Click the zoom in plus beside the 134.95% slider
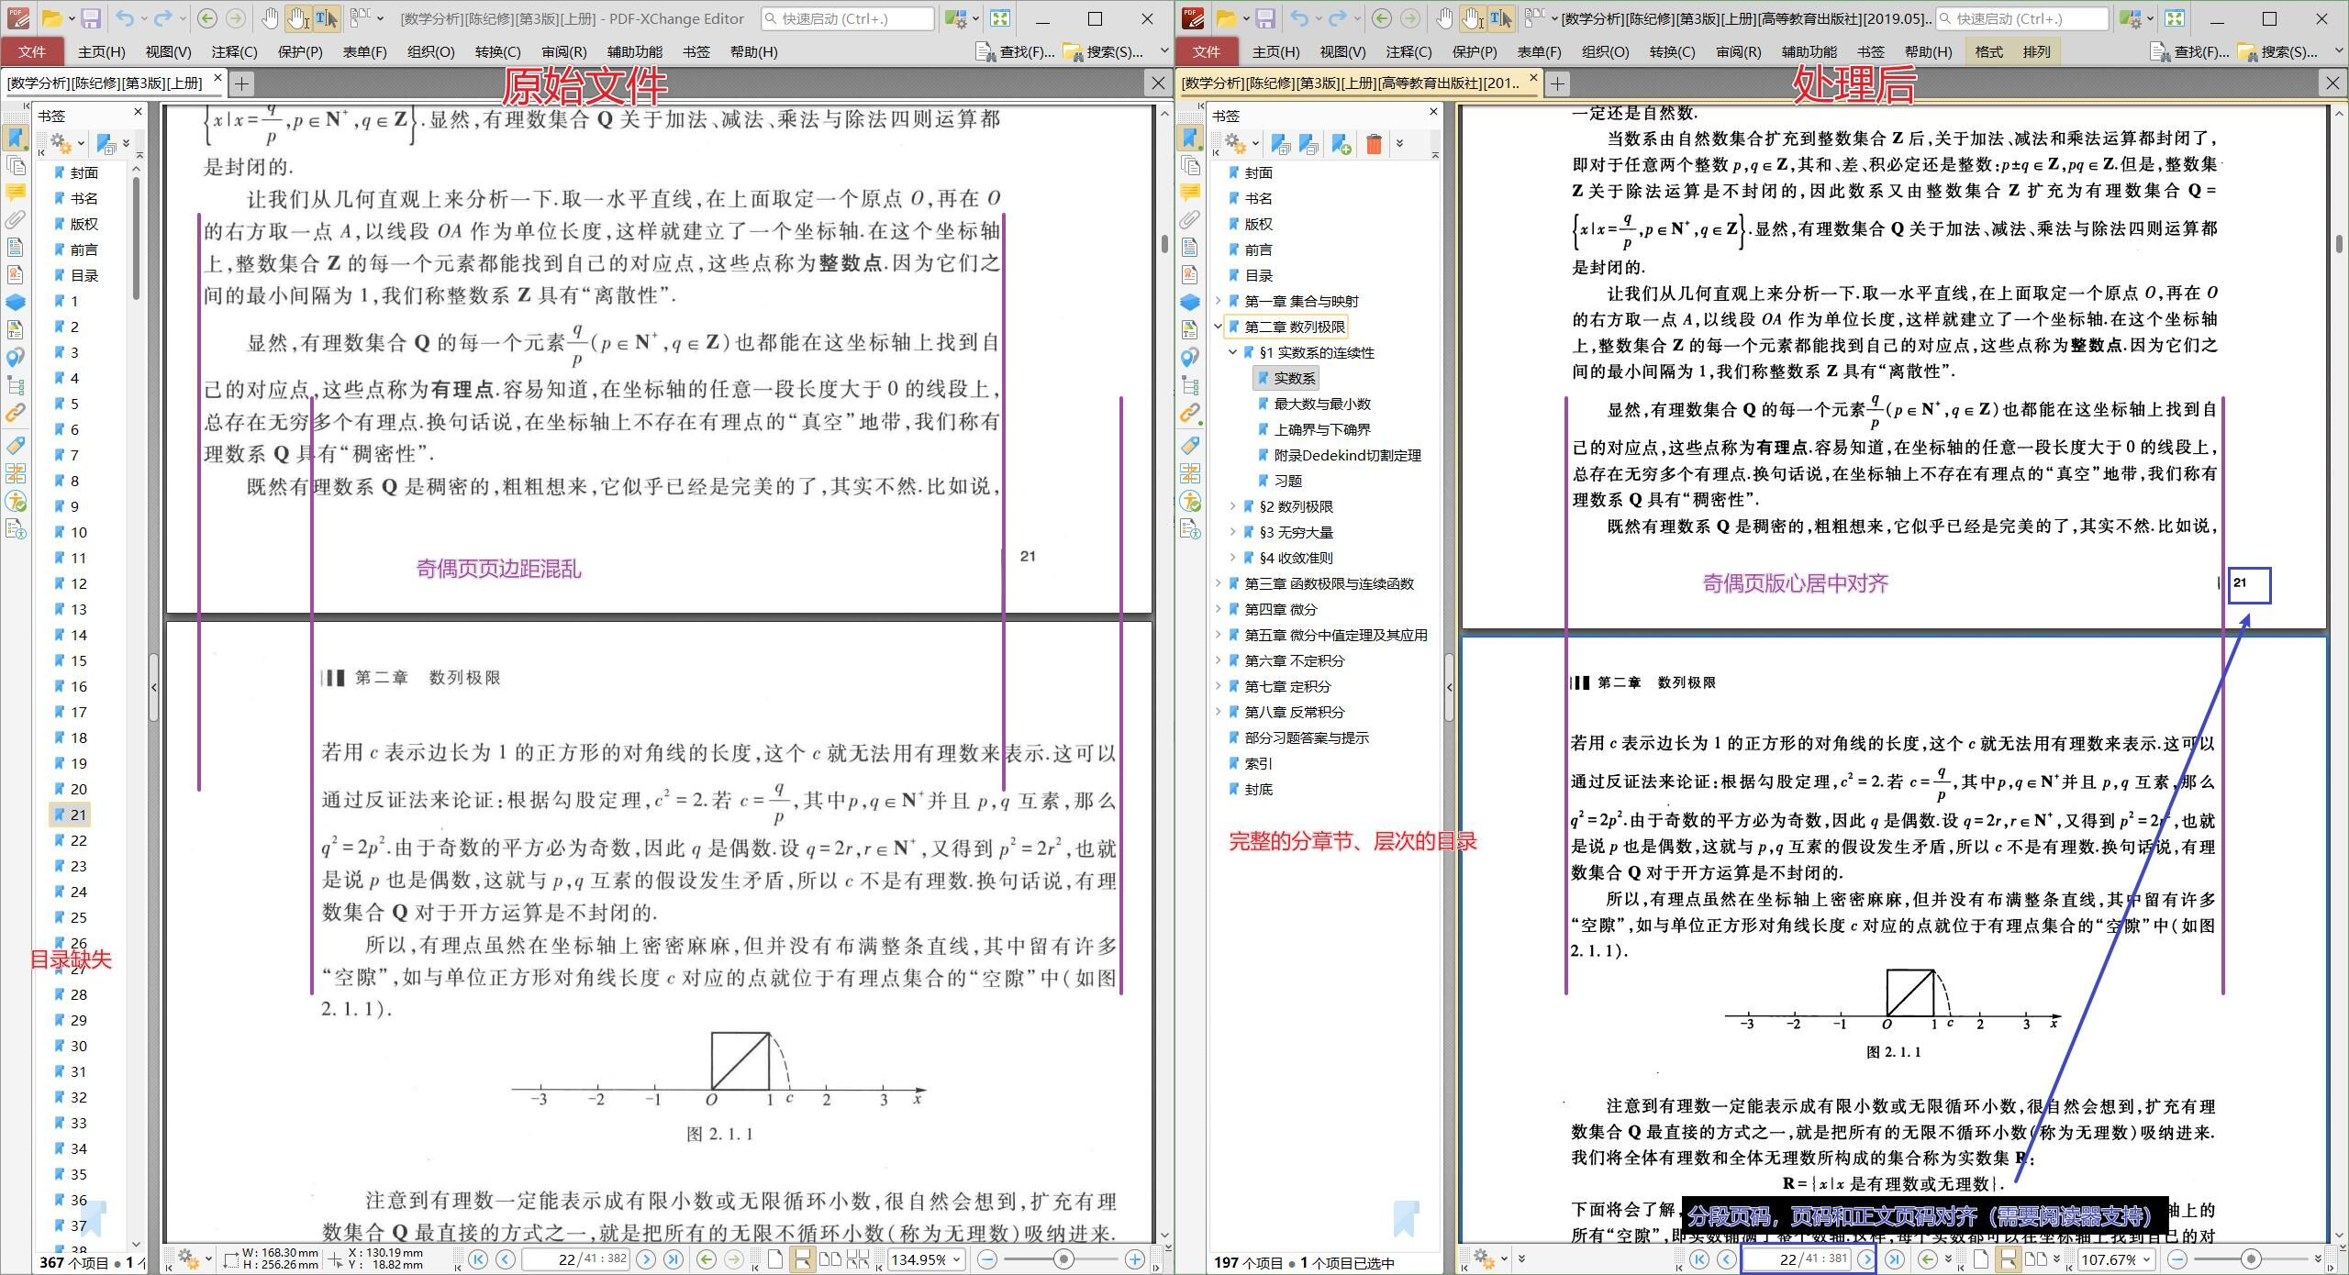Image resolution: width=2349 pixels, height=1275 pixels. [1135, 1259]
